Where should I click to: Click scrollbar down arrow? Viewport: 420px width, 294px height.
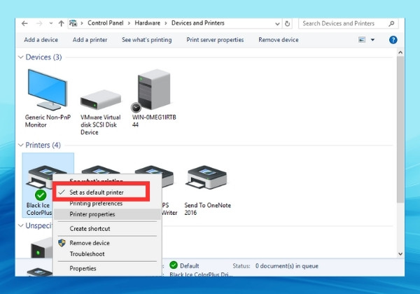[400, 254]
